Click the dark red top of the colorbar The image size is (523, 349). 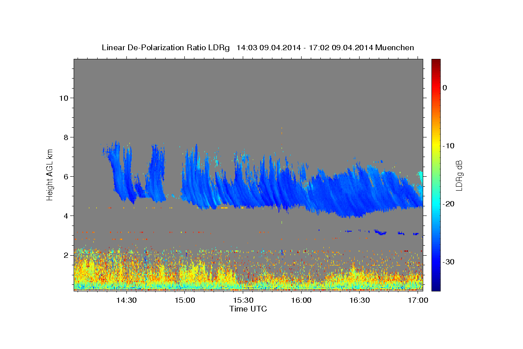[436, 62]
